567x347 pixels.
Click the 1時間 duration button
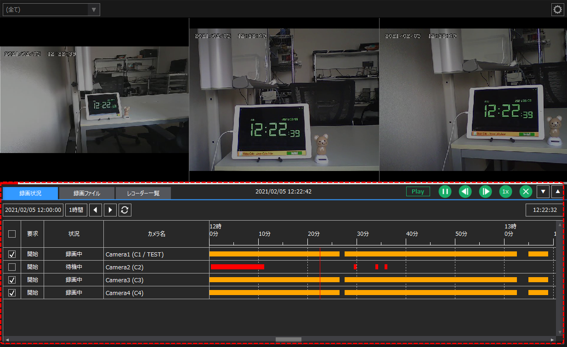pyautogui.click(x=76, y=210)
